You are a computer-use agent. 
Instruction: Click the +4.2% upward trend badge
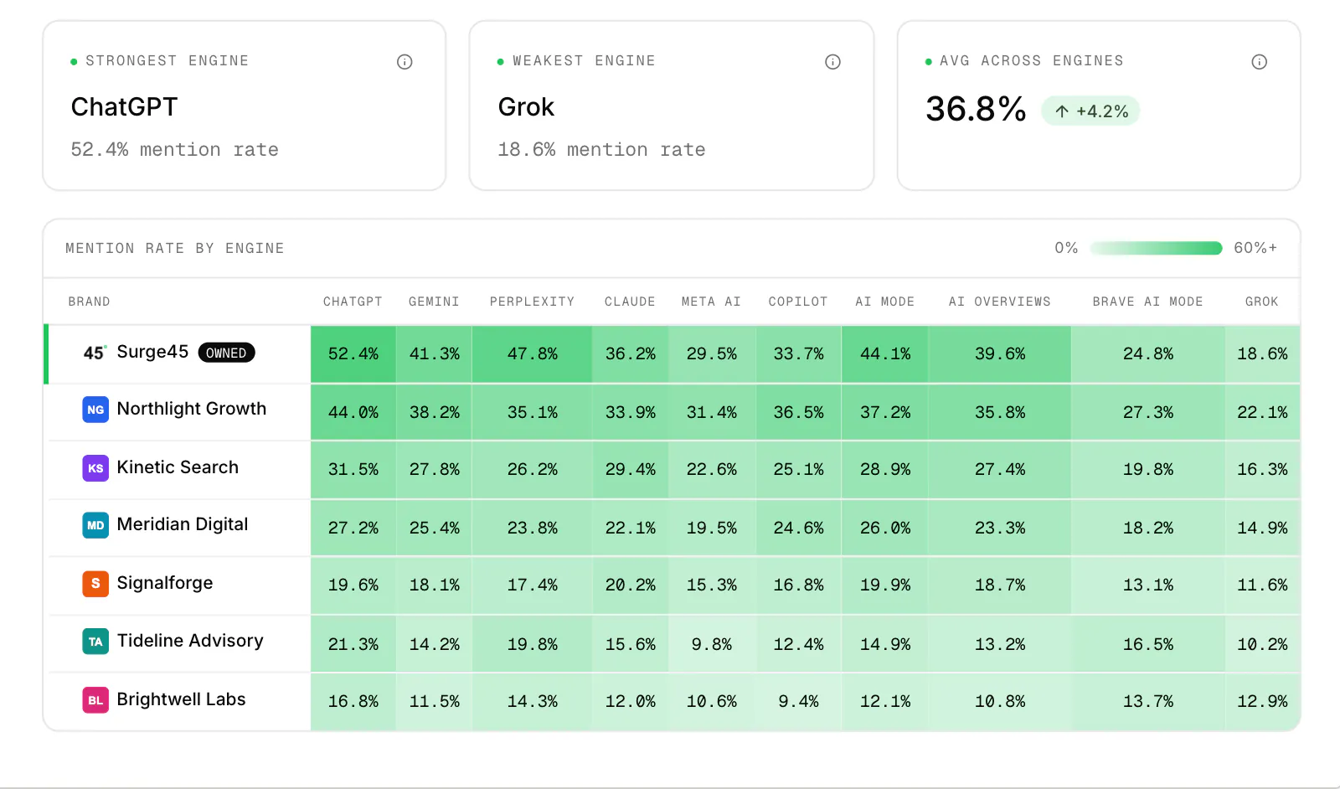(x=1090, y=111)
